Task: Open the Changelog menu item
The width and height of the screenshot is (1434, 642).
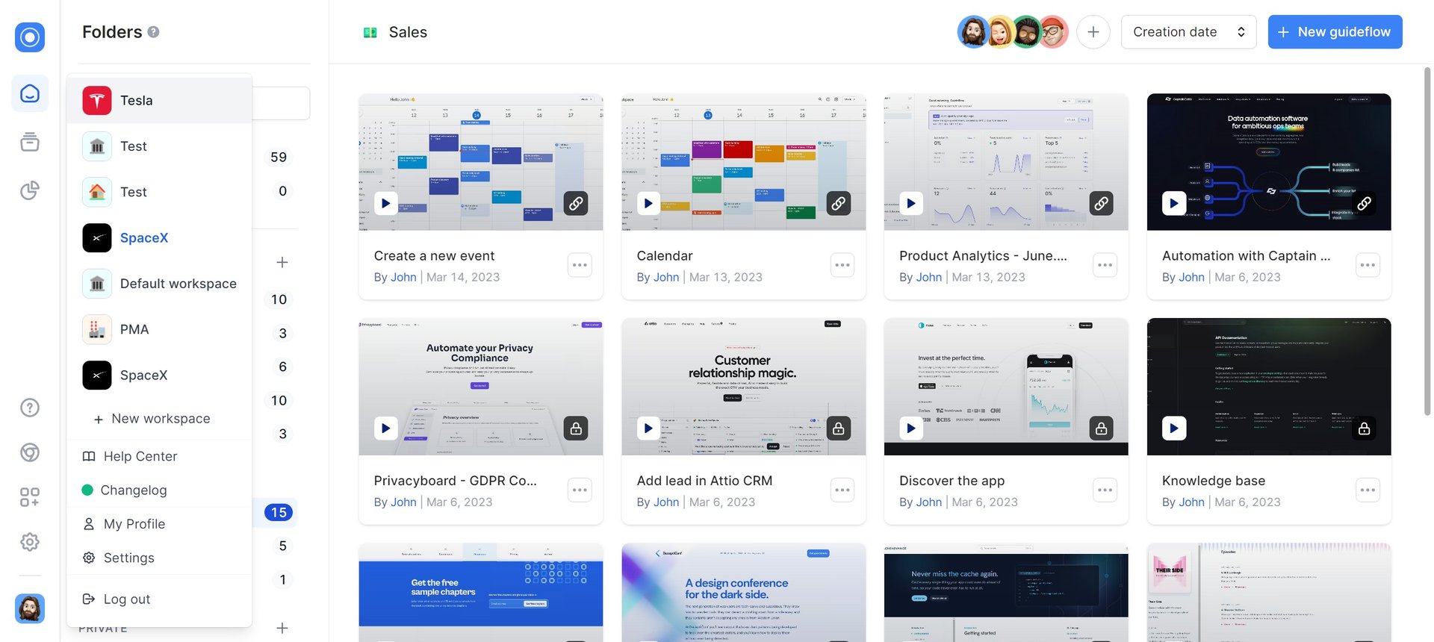Action: (x=159, y=490)
